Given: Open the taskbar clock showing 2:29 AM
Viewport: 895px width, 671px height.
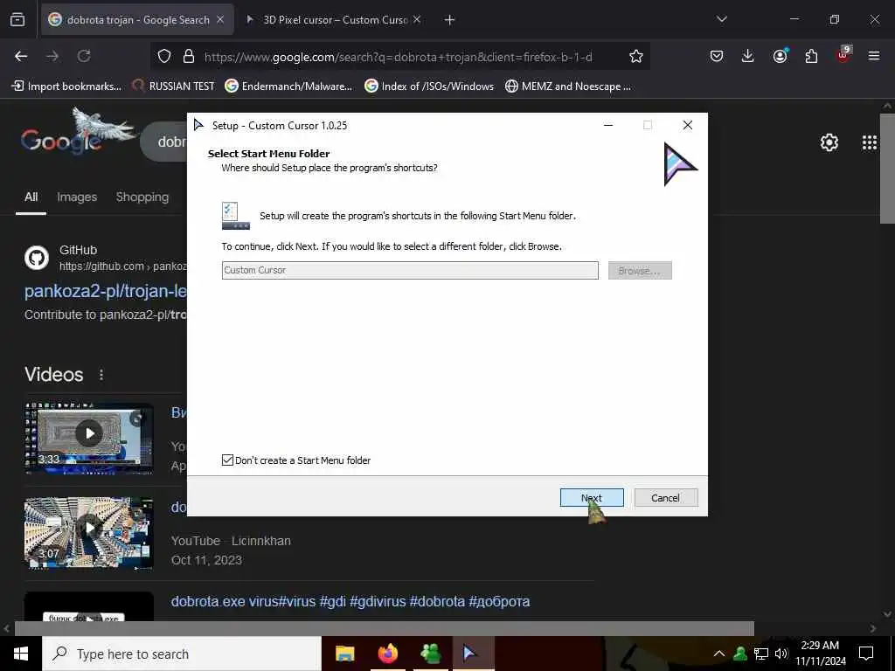Looking at the screenshot, I should coord(821,654).
